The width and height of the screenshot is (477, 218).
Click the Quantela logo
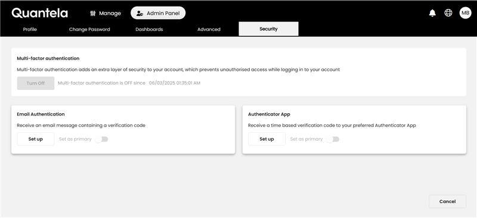coord(40,13)
